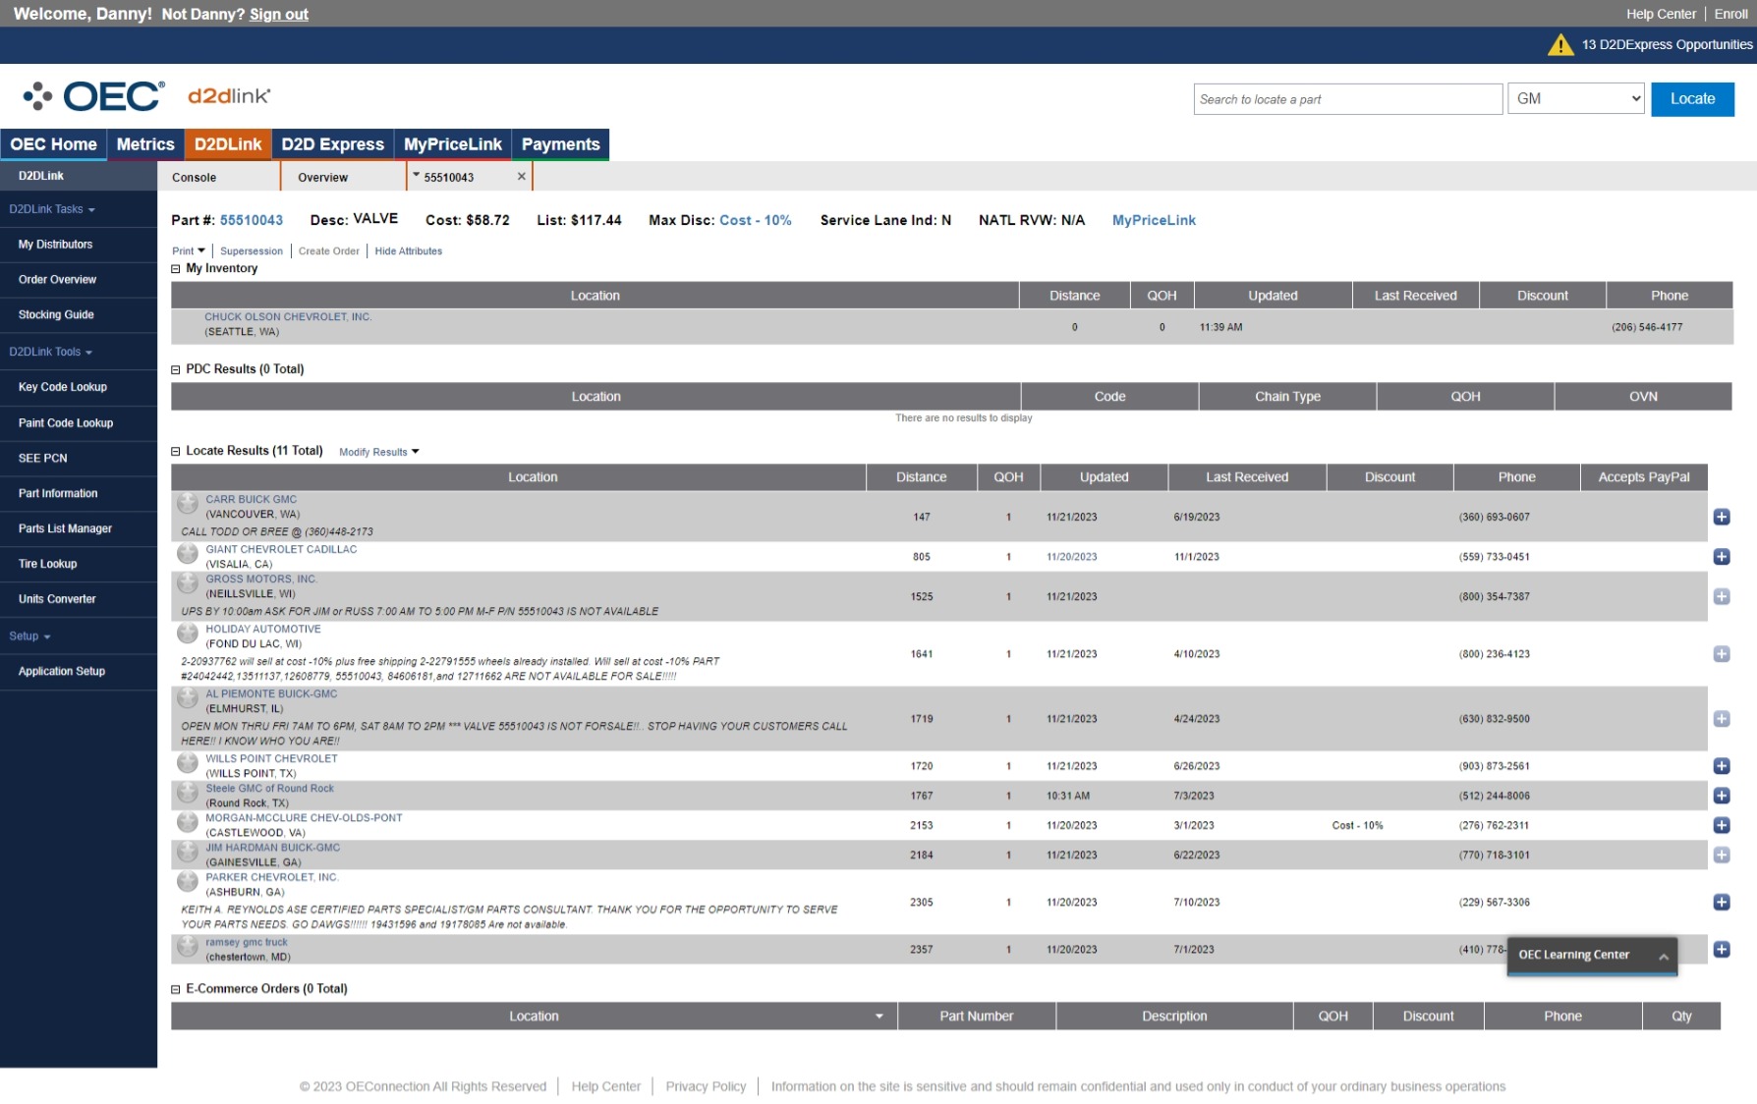
Task: Click dealer avatar icon for Parker Chevrolet
Action: point(188,882)
